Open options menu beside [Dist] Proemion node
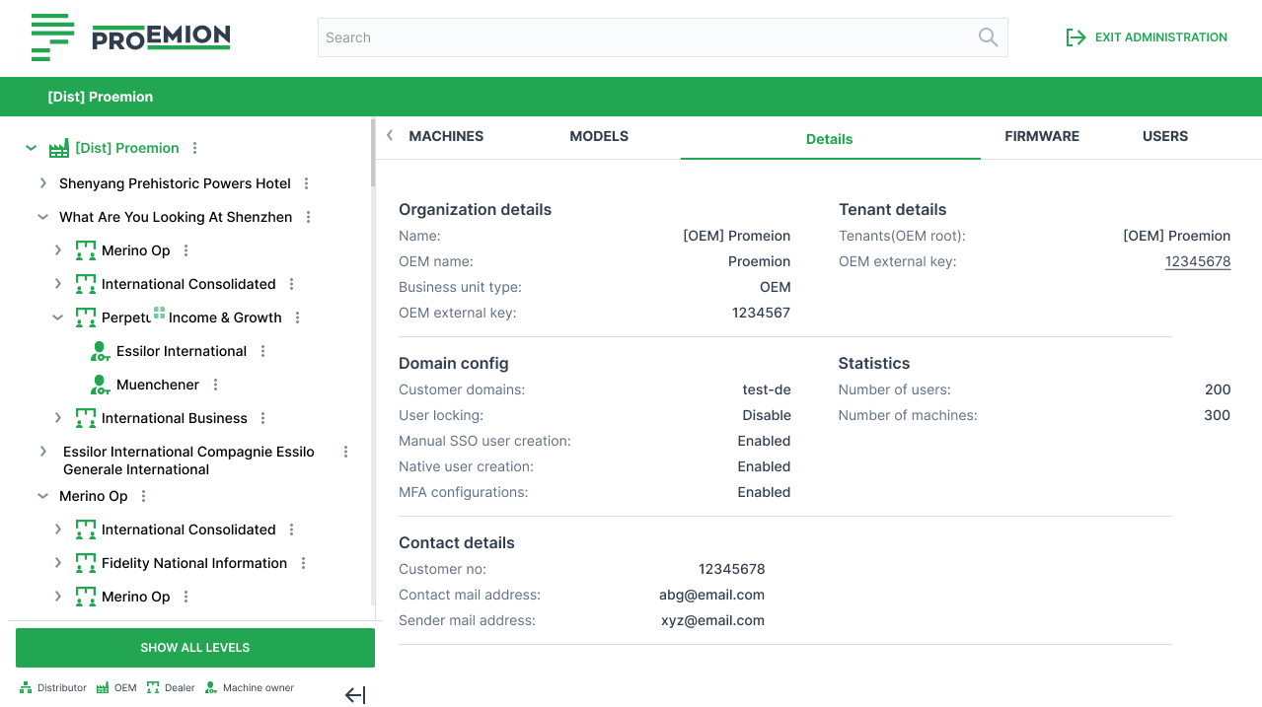 pyautogui.click(x=195, y=148)
